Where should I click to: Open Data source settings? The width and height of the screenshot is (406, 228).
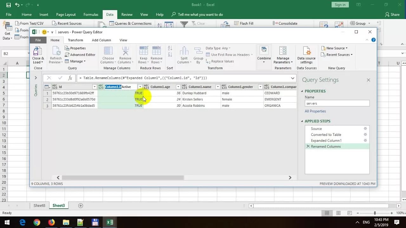[306, 55]
